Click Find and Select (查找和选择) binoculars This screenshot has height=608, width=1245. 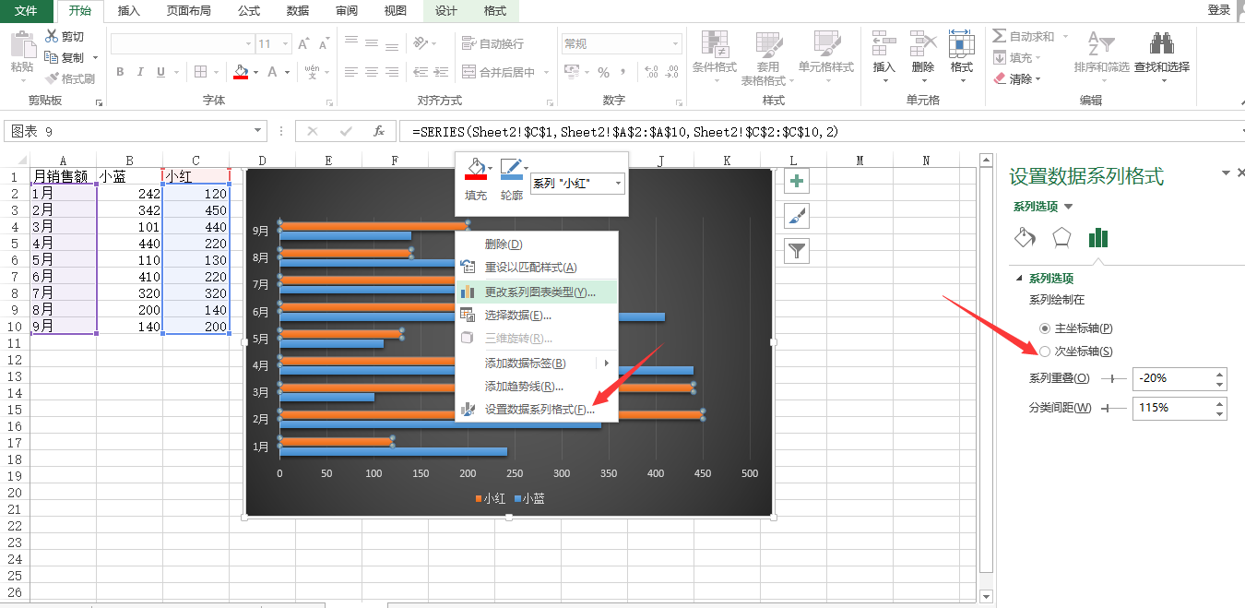(1161, 44)
